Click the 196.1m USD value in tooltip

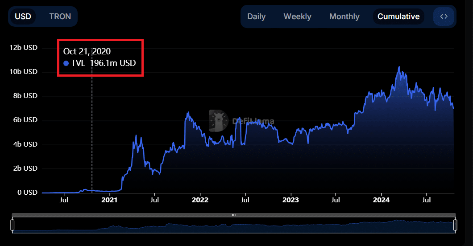[x=112, y=63]
